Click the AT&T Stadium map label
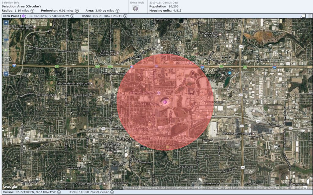The width and height of the screenshot is (313, 195). [150, 104]
